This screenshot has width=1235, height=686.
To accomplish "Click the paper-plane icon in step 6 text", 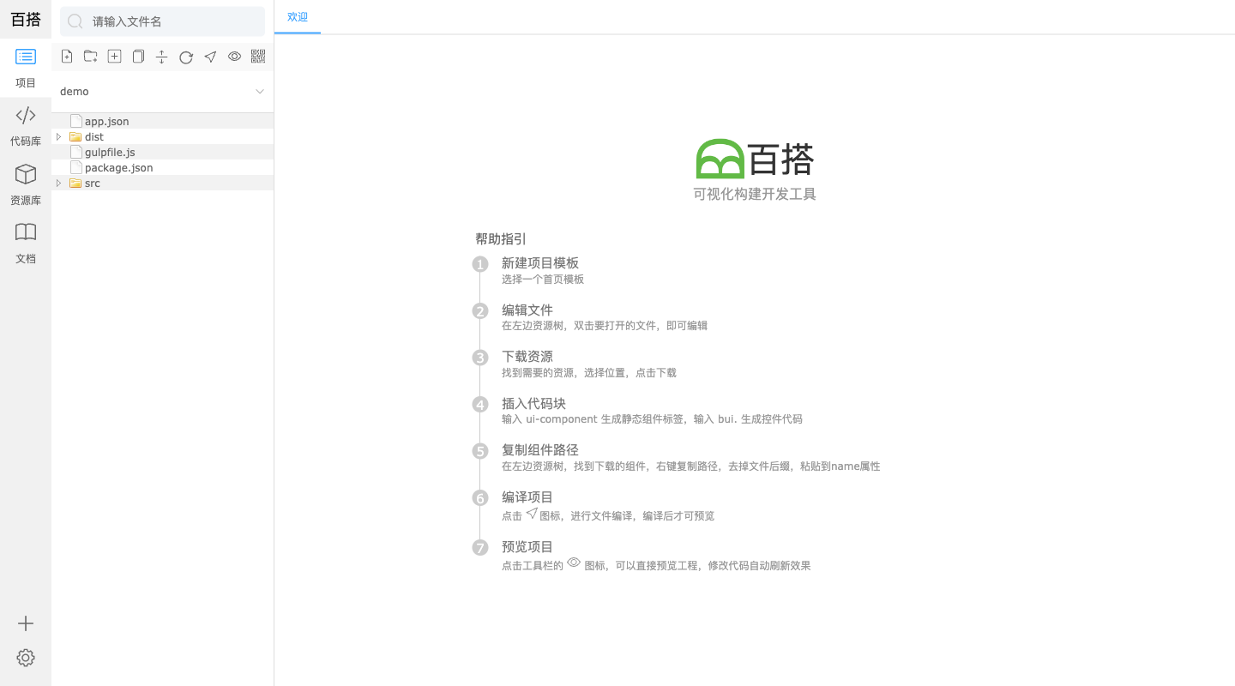I will click(532, 513).
